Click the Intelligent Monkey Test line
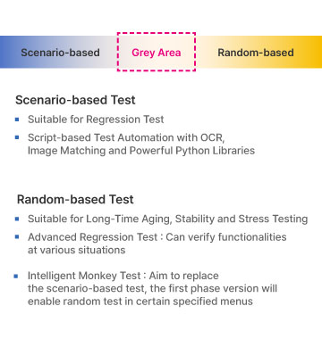Screen dimensions: 322x339 [x=123, y=276]
